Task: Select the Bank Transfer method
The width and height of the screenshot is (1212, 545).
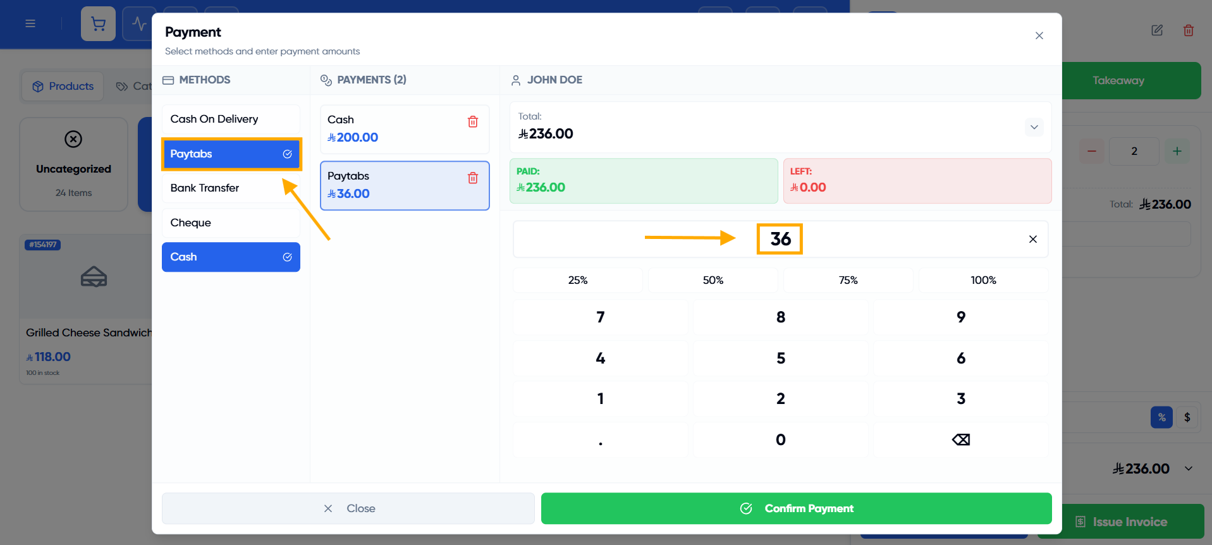Action: [x=231, y=188]
